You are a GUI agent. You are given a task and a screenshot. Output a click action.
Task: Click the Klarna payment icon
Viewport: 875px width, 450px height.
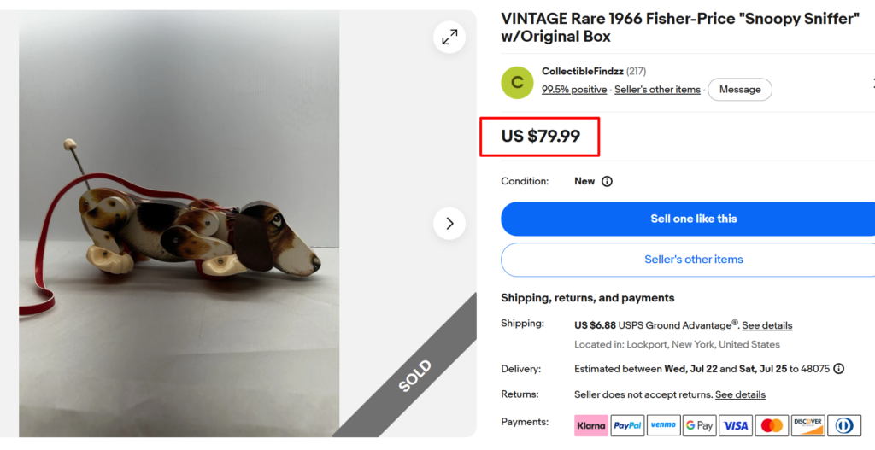pyautogui.click(x=591, y=425)
